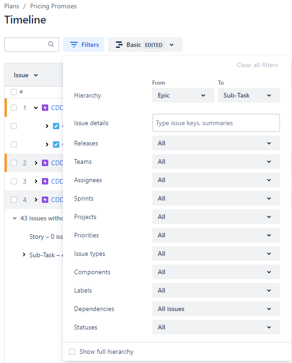The image size is (292, 363).
Task: Check the row 1 selection checkbox
Action: click(x=14, y=108)
